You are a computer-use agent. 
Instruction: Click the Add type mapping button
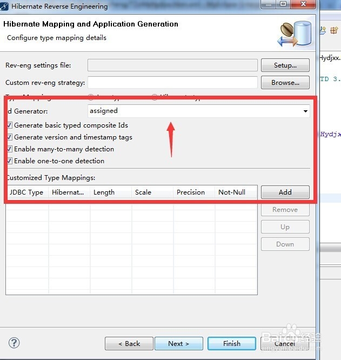[285, 192]
